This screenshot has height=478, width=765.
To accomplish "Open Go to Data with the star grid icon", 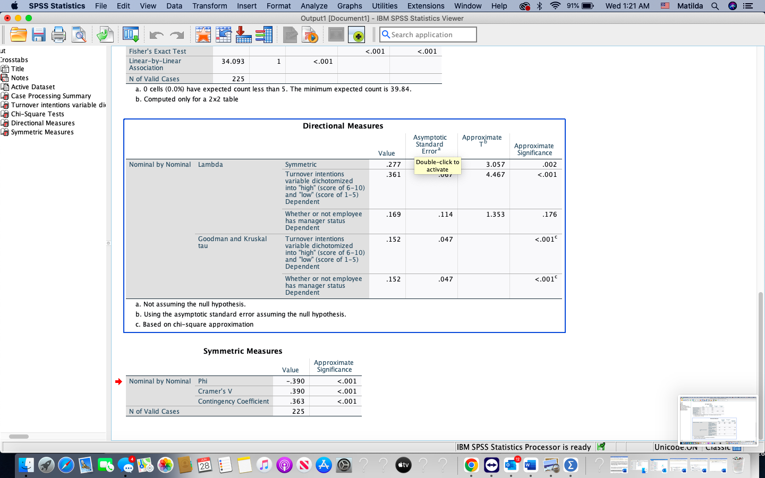I will pos(202,34).
